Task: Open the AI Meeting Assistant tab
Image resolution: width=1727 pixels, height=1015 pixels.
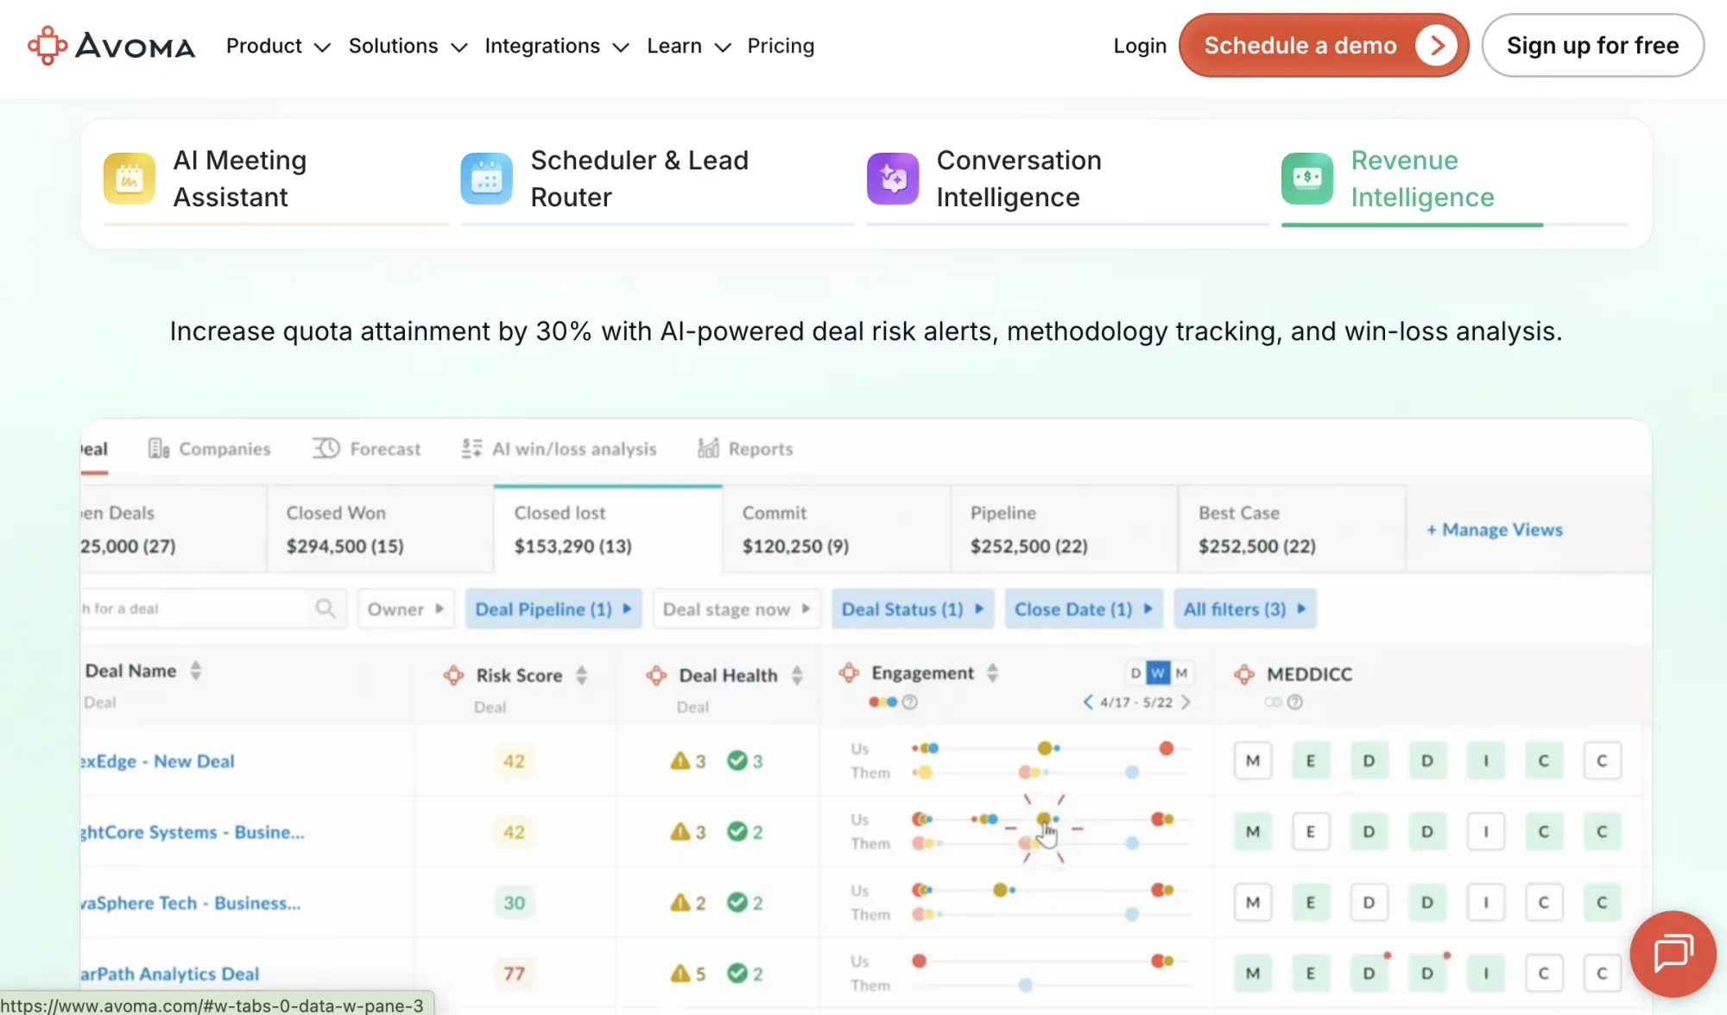Action: click(275, 180)
